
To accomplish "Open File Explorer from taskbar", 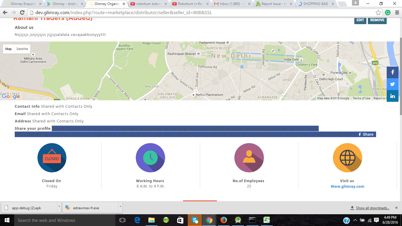I will pos(152,220).
